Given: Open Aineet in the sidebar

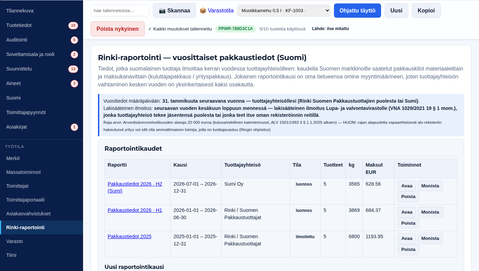Looking at the screenshot, I should 42,83.
